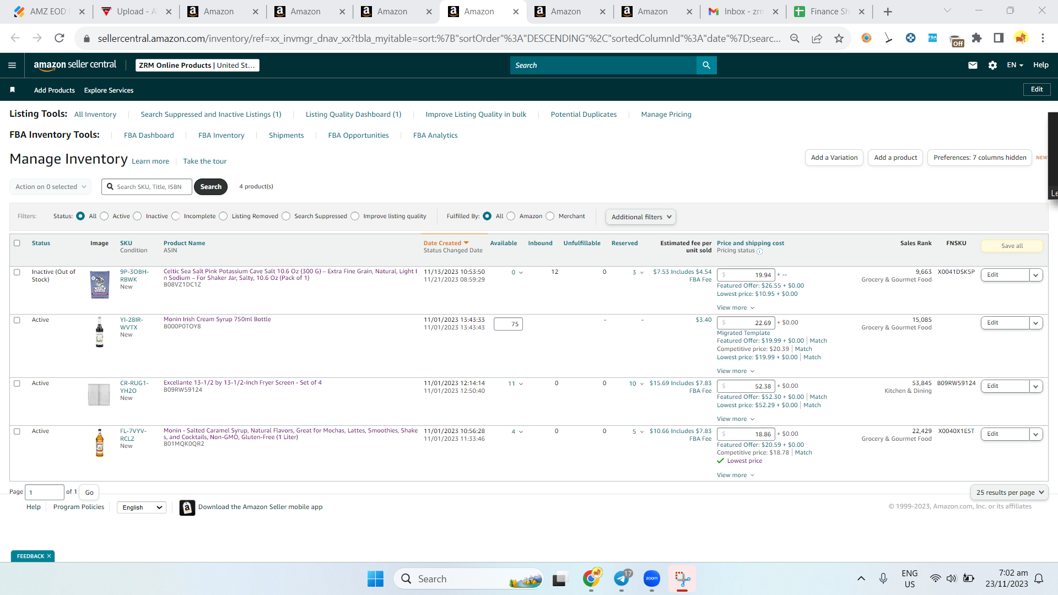Open the settings gear icon
Screen dimensions: 1058x595
click(992, 65)
